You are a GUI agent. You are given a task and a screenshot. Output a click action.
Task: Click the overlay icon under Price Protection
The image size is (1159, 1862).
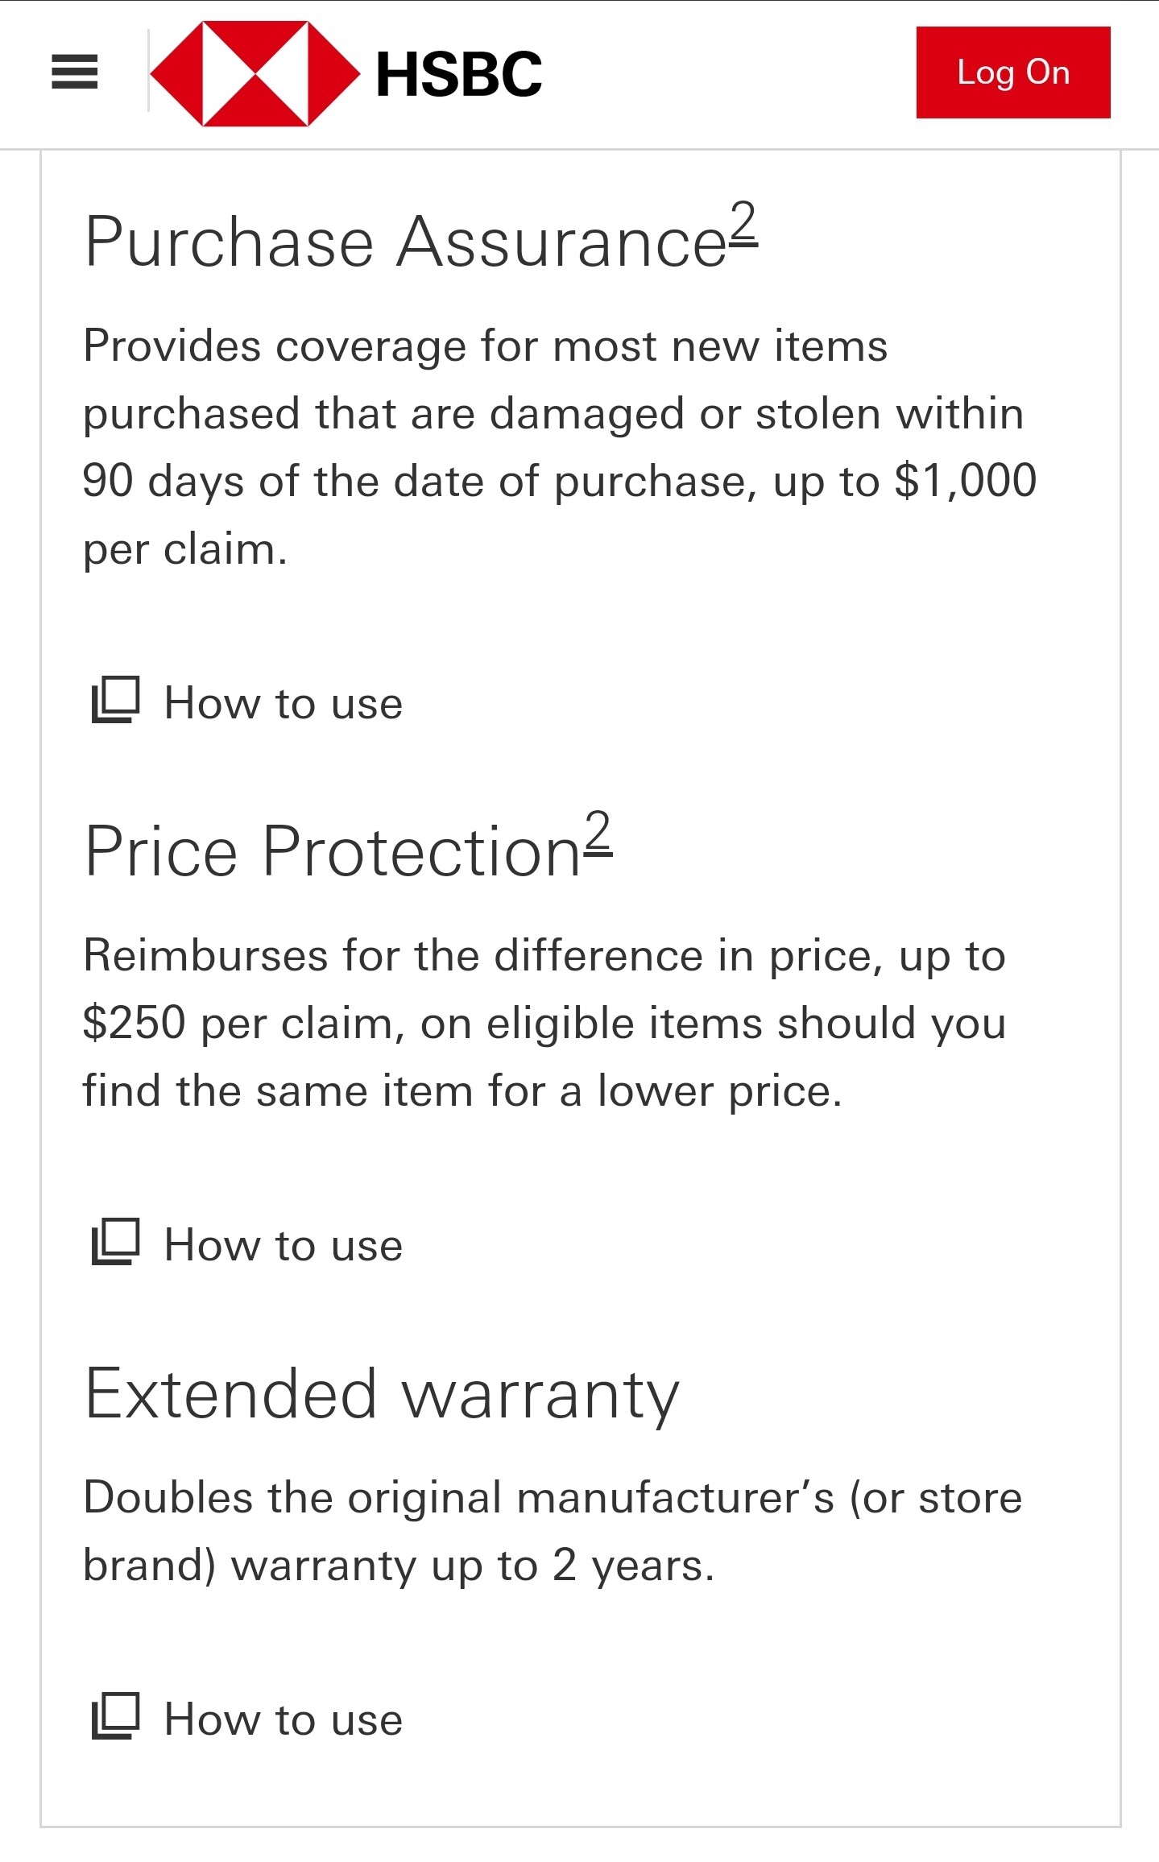coord(116,1241)
